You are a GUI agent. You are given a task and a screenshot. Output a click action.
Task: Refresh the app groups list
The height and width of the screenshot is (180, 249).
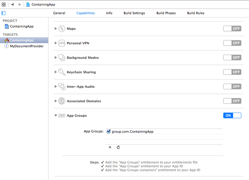118,147
